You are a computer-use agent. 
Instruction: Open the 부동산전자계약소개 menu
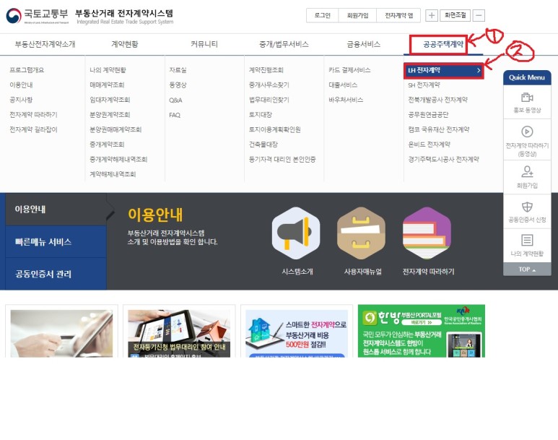[x=45, y=44]
